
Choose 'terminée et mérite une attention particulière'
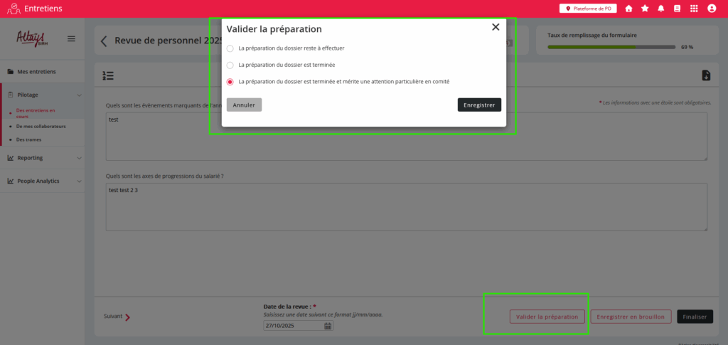230,82
